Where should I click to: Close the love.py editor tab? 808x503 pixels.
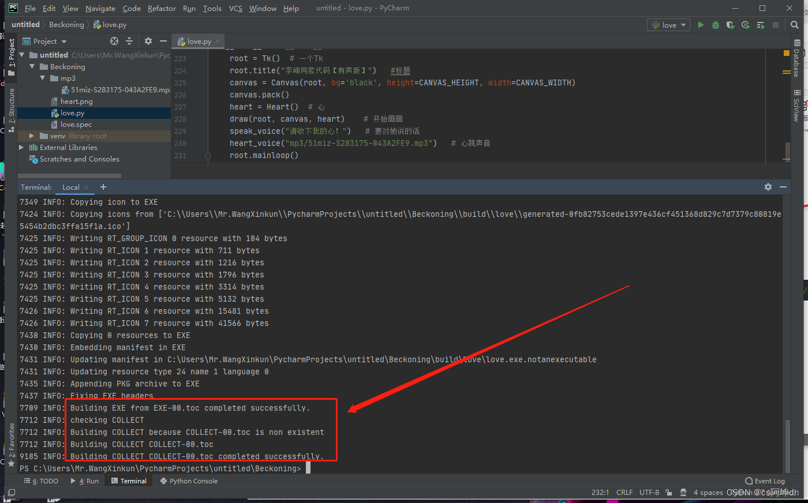[x=218, y=41]
